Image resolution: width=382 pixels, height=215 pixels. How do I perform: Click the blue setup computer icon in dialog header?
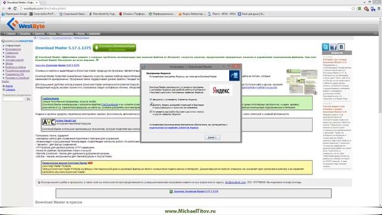pos(234,76)
